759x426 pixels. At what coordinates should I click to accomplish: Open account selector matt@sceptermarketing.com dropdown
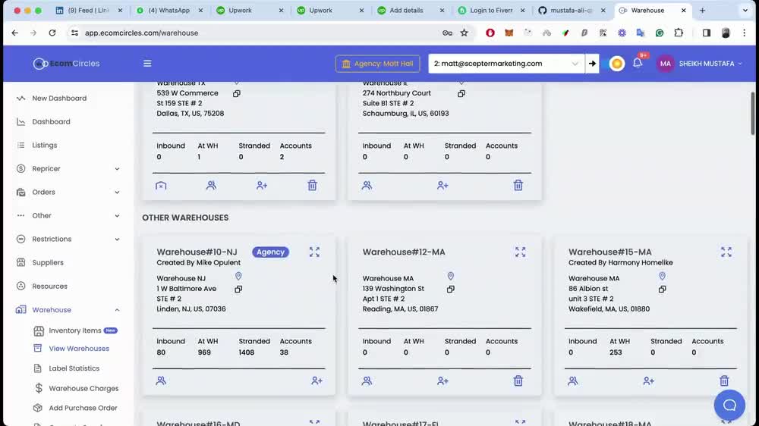[505, 64]
